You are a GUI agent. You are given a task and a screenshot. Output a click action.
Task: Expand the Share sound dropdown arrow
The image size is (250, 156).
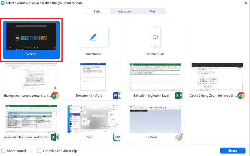pyautogui.click(x=31, y=151)
